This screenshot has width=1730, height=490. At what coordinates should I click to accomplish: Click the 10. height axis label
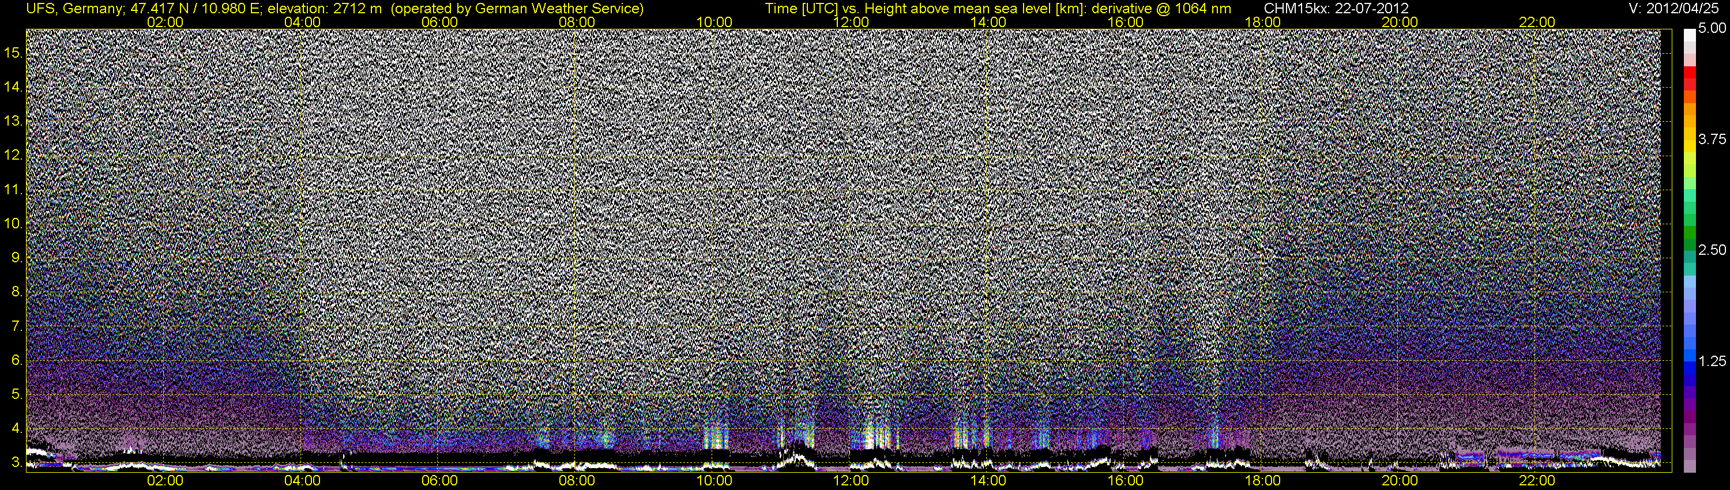pyautogui.click(x=13, y=224)
